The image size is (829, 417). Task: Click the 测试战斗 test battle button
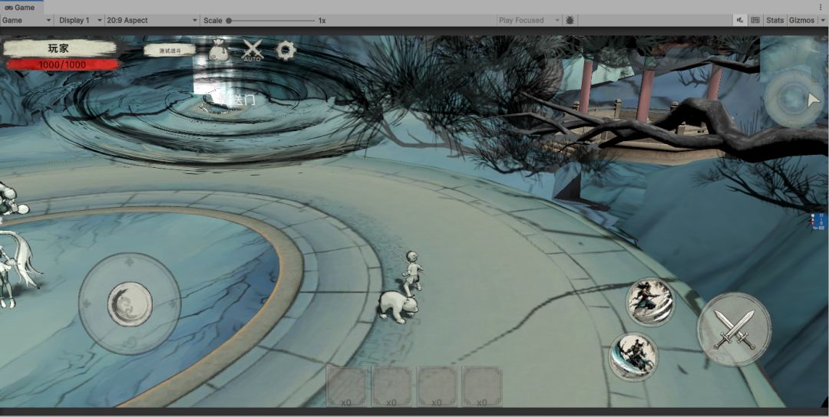click(170, 51)
